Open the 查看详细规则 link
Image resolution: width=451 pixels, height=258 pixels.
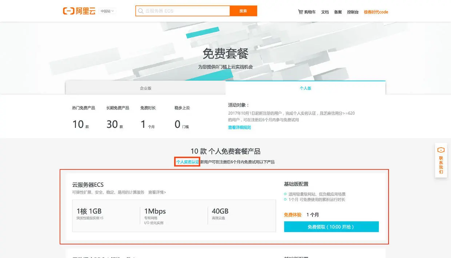(x=239, y=127)
